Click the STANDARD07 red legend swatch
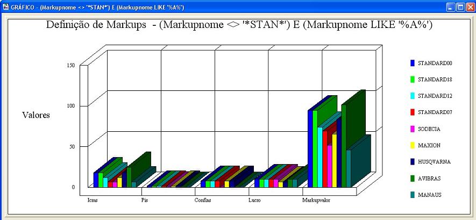The image size is (476, 220). [x=412, y=112]
